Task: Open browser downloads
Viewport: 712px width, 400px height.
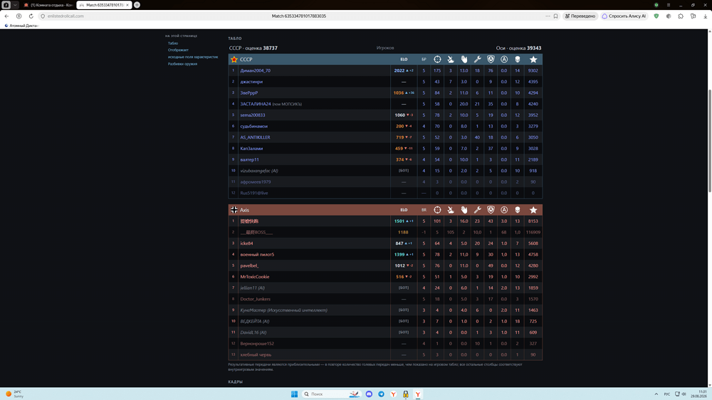Action: 705,16
